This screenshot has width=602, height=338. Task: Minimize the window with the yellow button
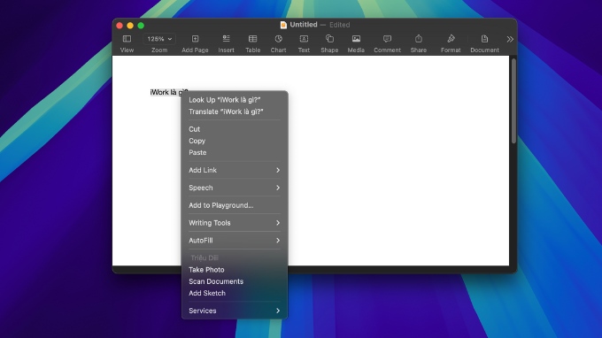point(130,26)
